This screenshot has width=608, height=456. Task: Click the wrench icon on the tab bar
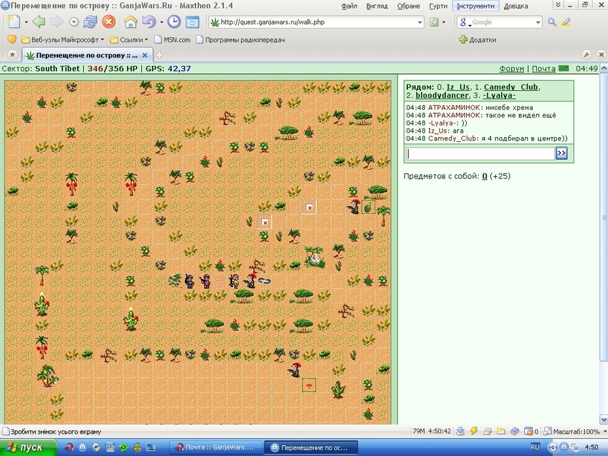pos(586,55)
